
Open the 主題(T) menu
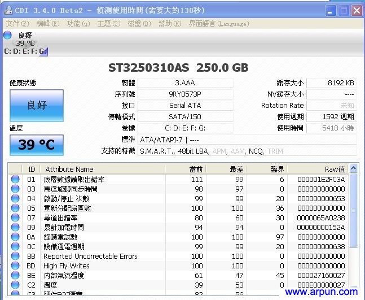coord(108,24)
